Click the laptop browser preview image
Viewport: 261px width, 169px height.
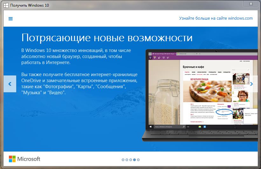click(200, 95)
